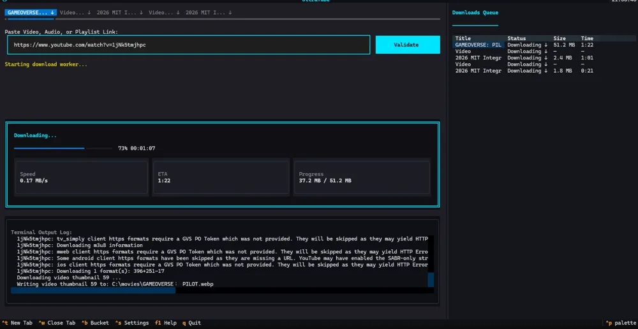This screenshot has height=329, width=638.
Task: Click the tv_simply client log line
Action: pyautogui.click(x=222, y=238)
